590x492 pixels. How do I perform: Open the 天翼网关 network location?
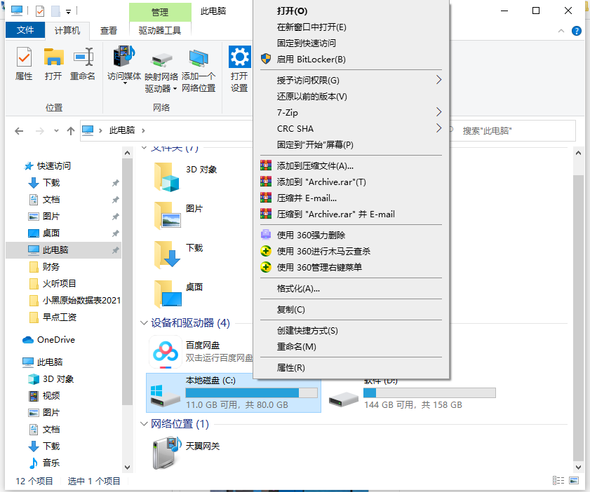166,453
